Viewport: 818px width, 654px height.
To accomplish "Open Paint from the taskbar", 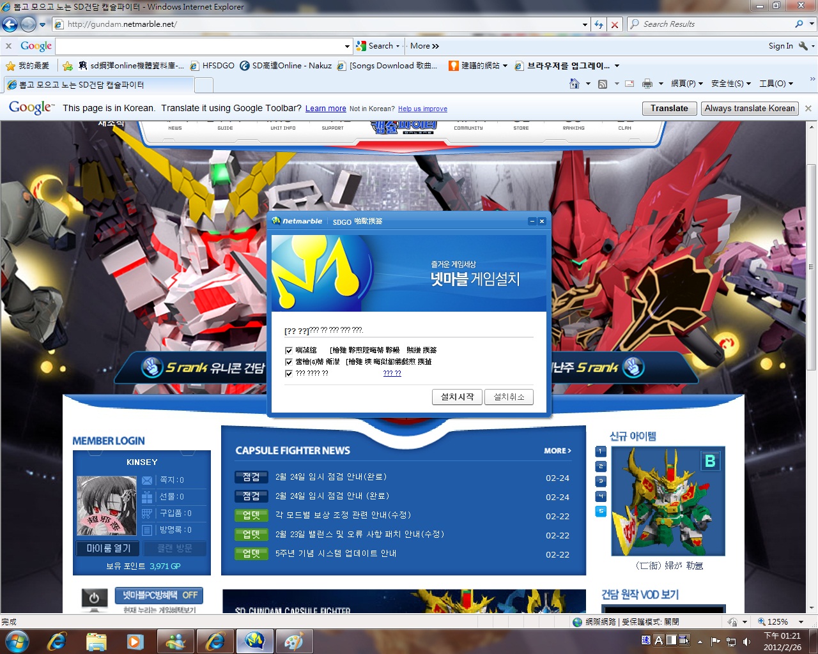I will [x=294, y=641].
